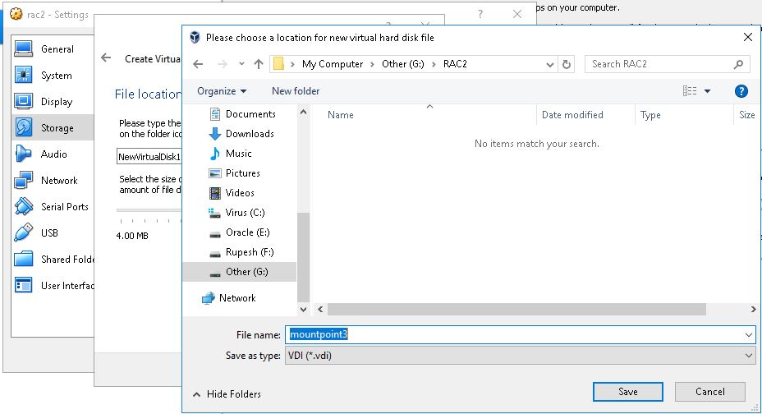Select Virus (C:) drive
The image size is (762, 414).
(x=236, y=213)
